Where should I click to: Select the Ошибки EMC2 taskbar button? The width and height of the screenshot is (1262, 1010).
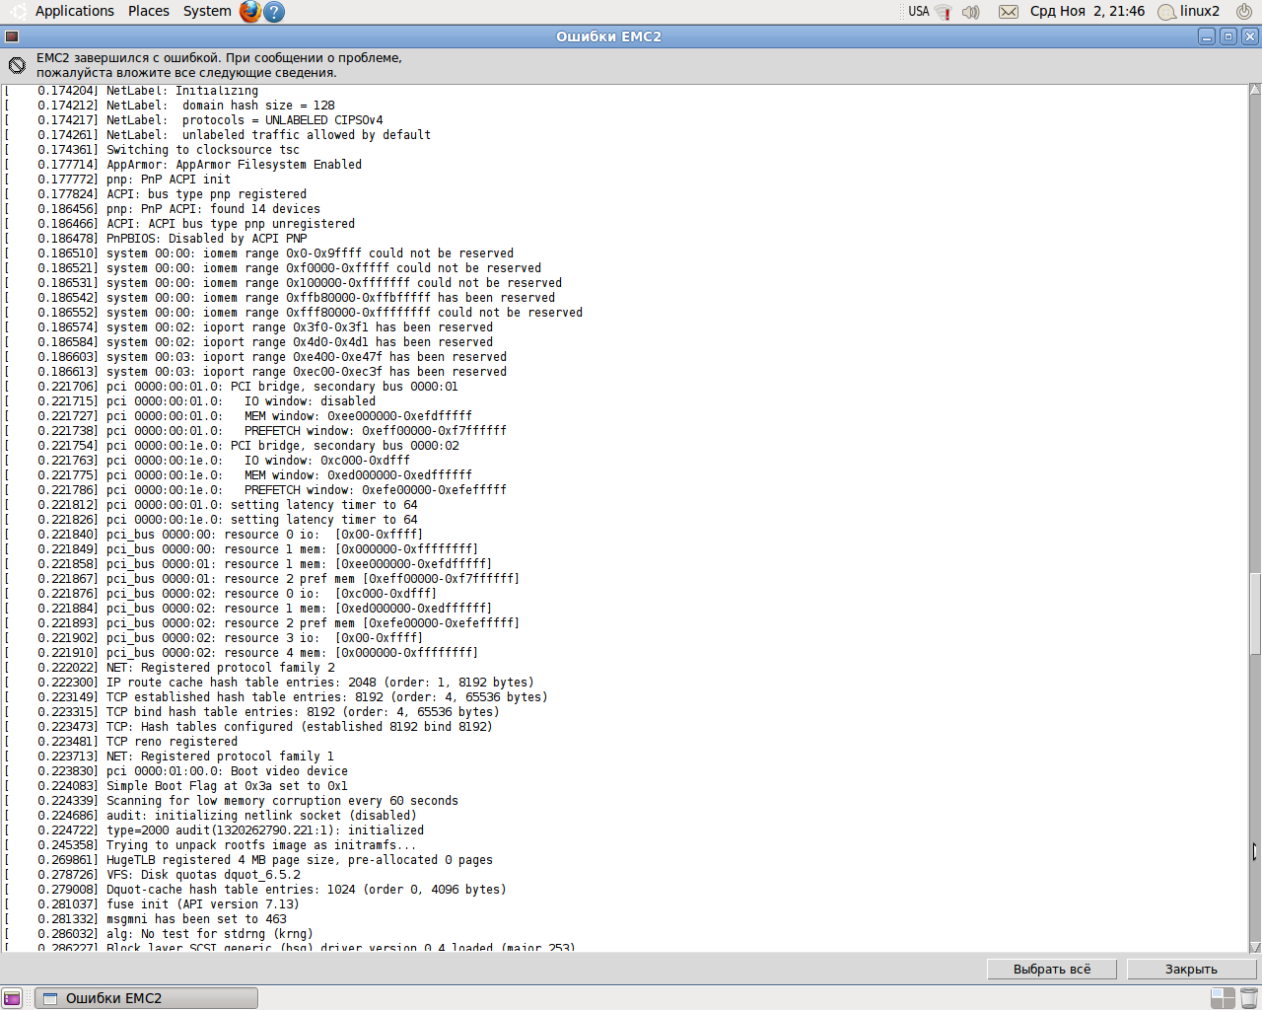[146, 998]
